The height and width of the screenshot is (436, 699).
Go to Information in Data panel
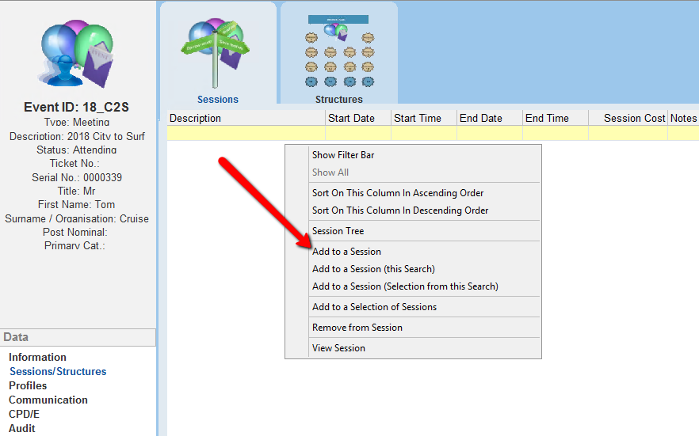pyautogui.click(x=37, y=358)
